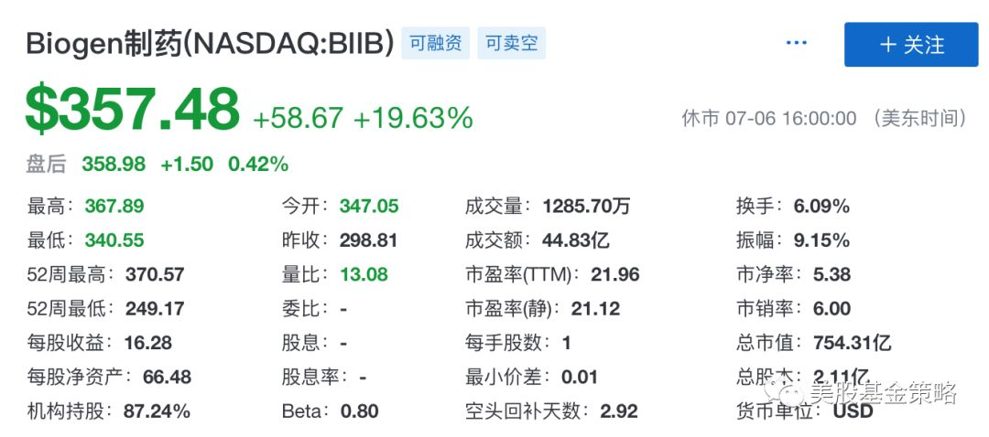Screen dimensions: 989x437
Task: Click the Biogen制药 stock title
Action: click(x=211, y=44)
